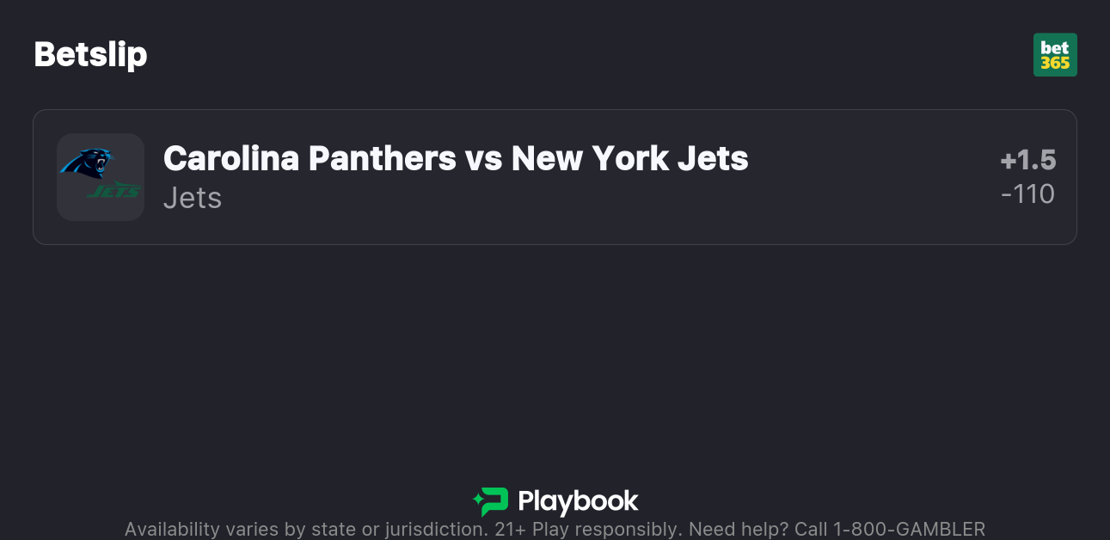
Task: Click "New York Jets" in the matchup title
Action: pyautogui.click(x=630, y=158)
